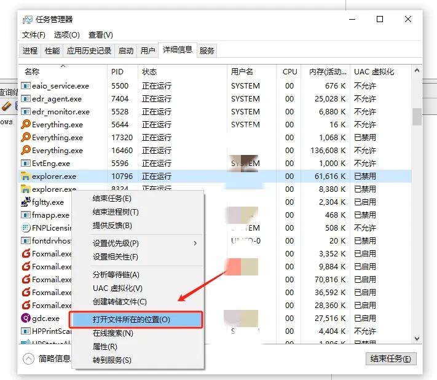Switch to the 性能 tab

pyautogui.click(x=52, y=51)
